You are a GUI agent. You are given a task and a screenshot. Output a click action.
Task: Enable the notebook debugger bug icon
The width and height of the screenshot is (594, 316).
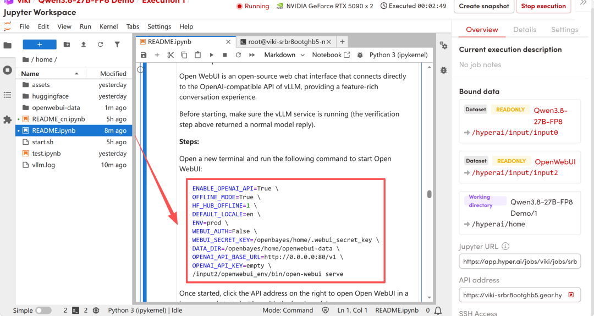point(360,55)
